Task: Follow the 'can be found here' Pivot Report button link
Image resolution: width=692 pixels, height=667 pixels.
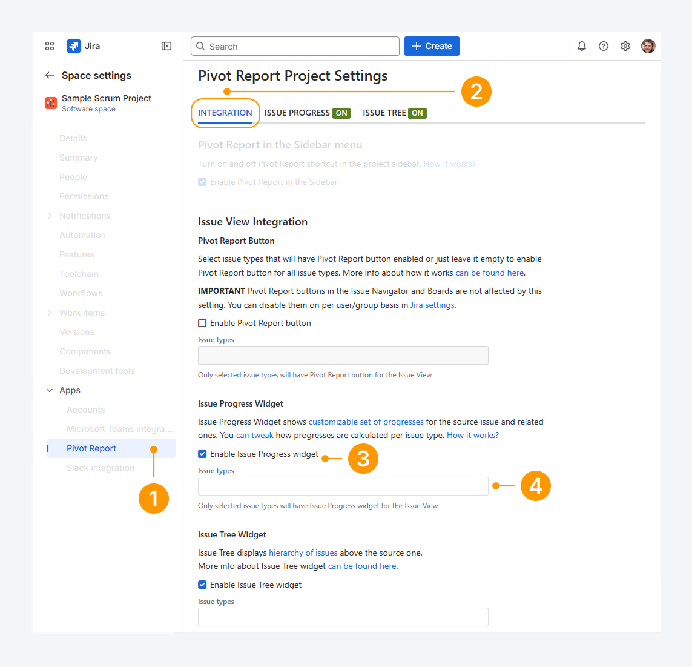Action: pyautogui.click(x=489, y=273)
